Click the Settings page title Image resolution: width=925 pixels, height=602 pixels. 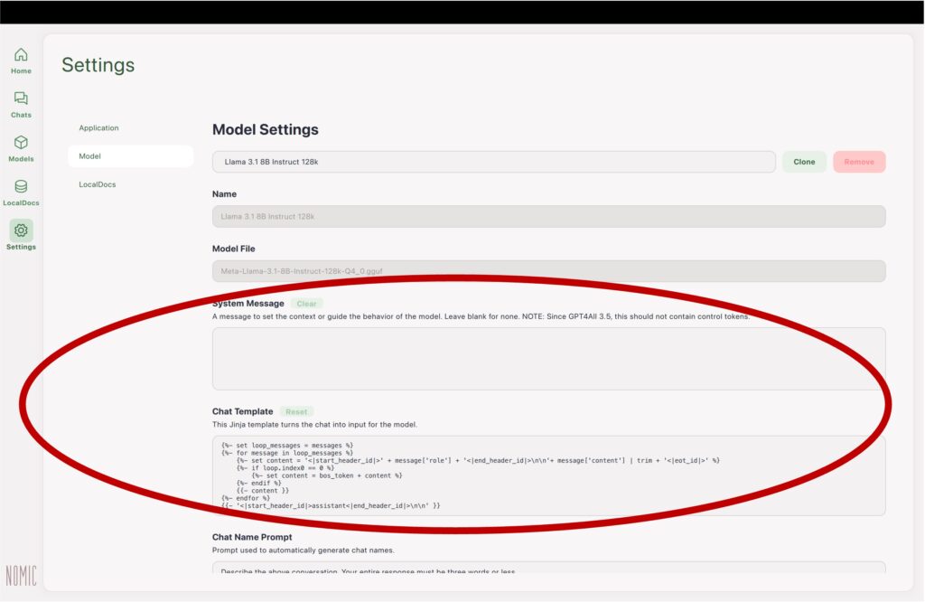tap(98, 65)
